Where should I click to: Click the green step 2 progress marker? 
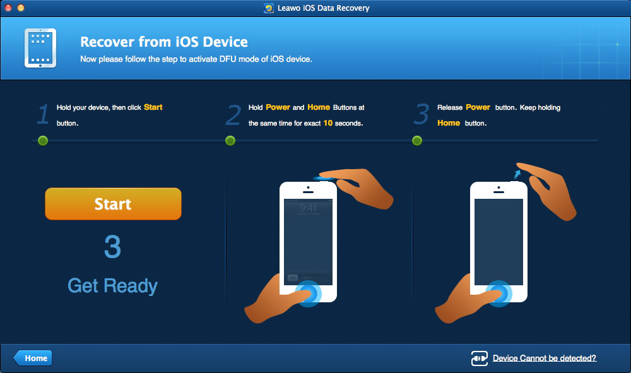[x=230, y=141]
